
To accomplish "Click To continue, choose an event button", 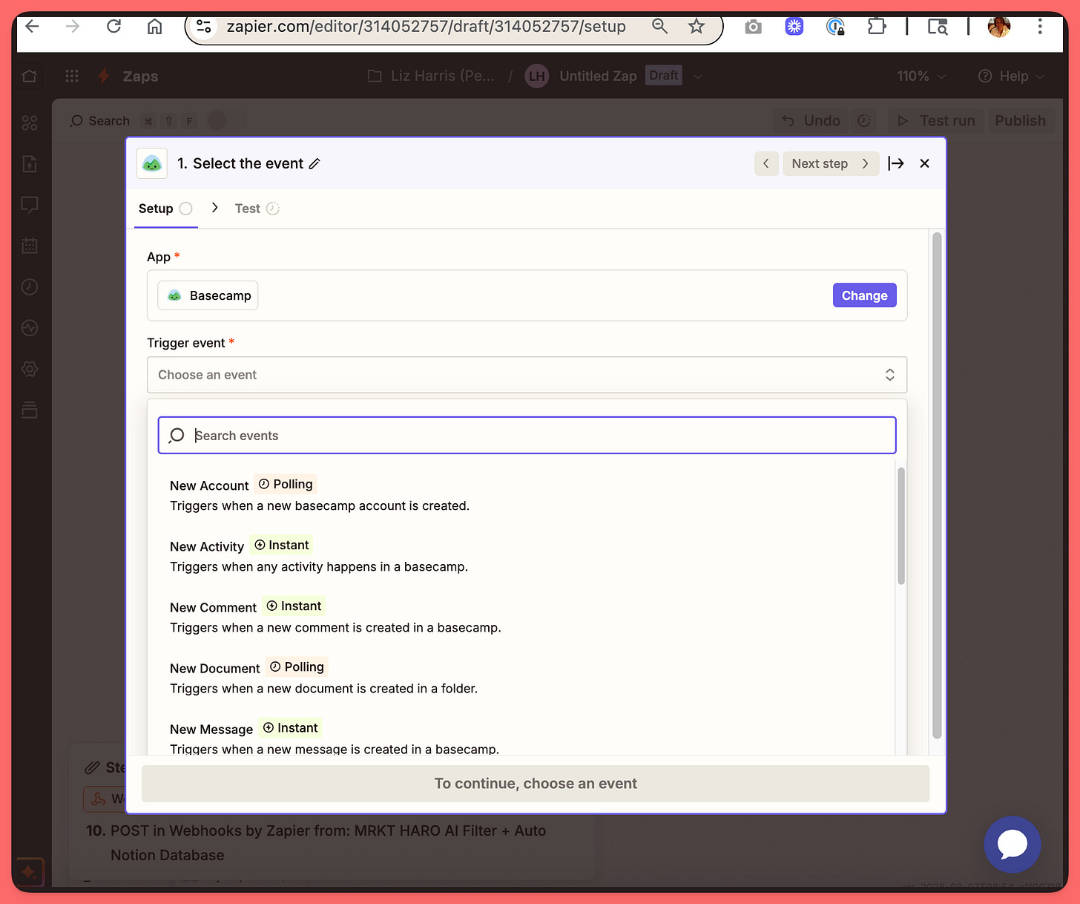I will 536,784.
